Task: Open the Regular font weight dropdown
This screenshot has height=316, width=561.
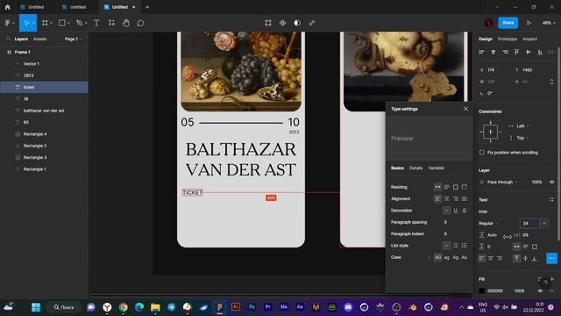Action: pyautogui.click(x=488, y=223)
